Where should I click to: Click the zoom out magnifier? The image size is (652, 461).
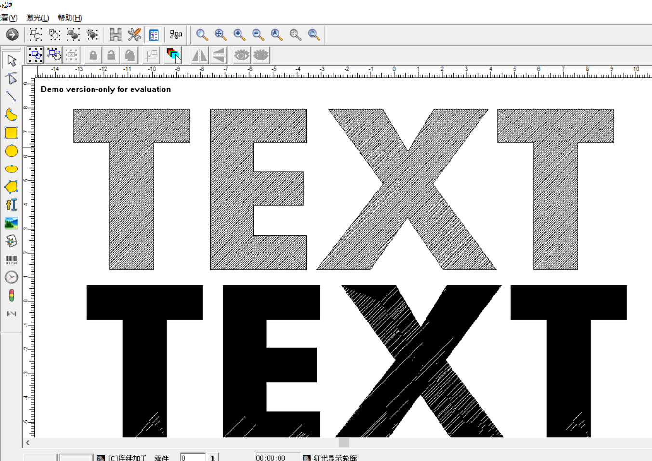(258, 35)
